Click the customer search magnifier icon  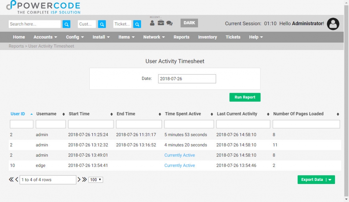(102, 24)
